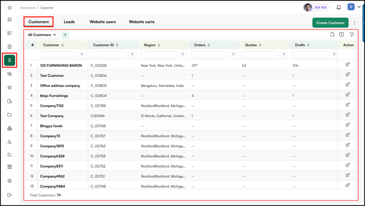Edit the 123 FURNISHING BARON row
The height and width of the screenshot is (206, 365).
pyautogui.click(x=348, y=65)
